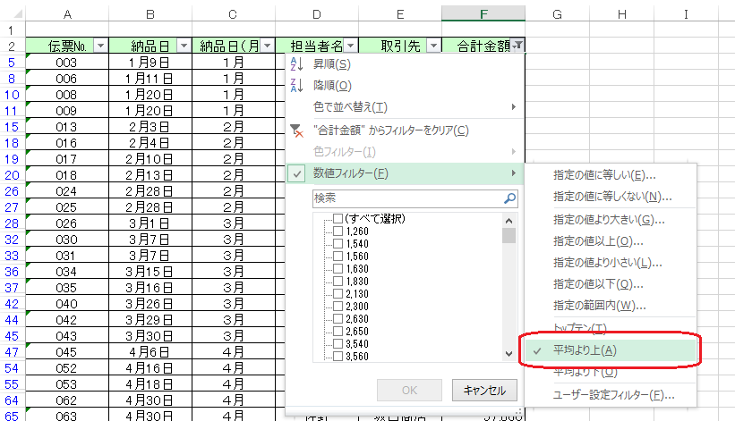Click the select-all corner of the sheet

pos(13,14)
